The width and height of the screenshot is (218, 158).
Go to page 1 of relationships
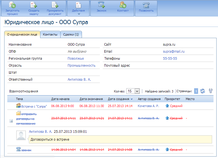point(196,91)
